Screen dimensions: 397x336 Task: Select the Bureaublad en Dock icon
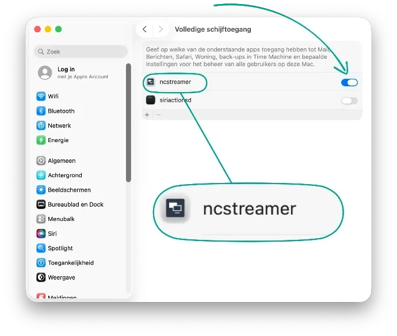(x=41, y=204)
